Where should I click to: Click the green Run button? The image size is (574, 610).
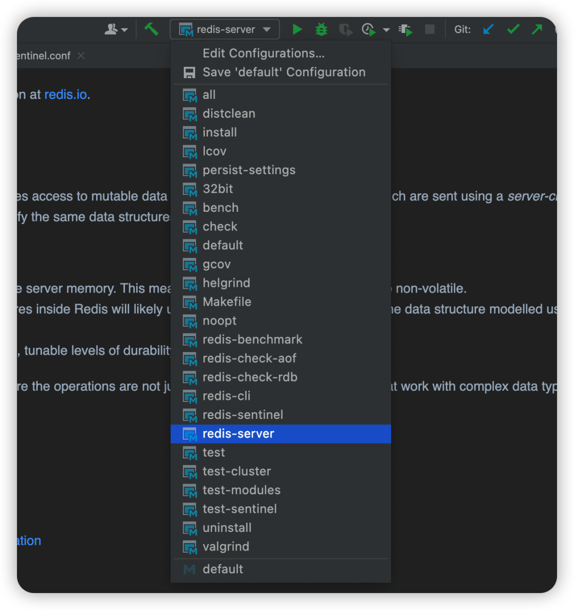point(297,29)
